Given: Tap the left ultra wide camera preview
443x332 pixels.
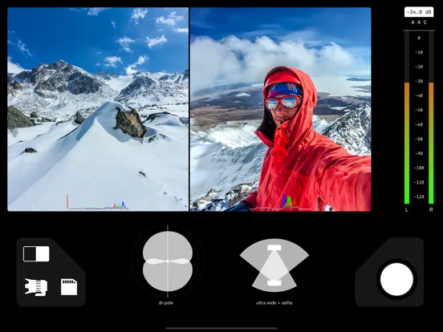Looking at the screenshot, I should pyautogui.click(x=98, y=109).
